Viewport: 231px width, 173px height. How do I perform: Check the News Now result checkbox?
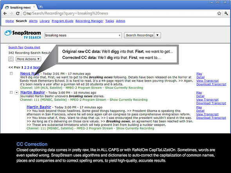click(11, 73)
